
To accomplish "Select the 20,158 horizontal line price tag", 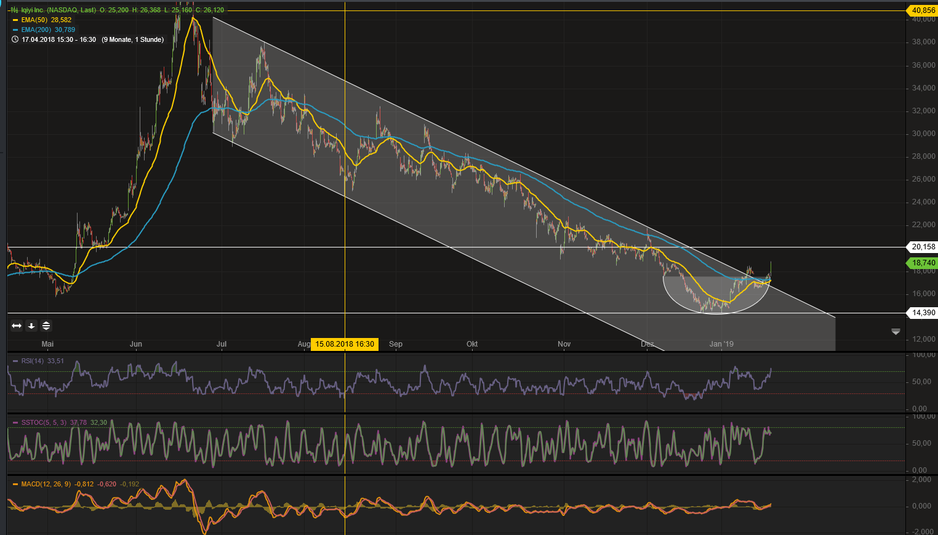I will (x=923, y=247).
